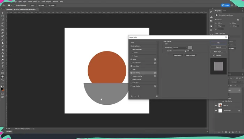Open the Edit Toolbar ellipsis
Screen dimensions: 244x139
3,83
